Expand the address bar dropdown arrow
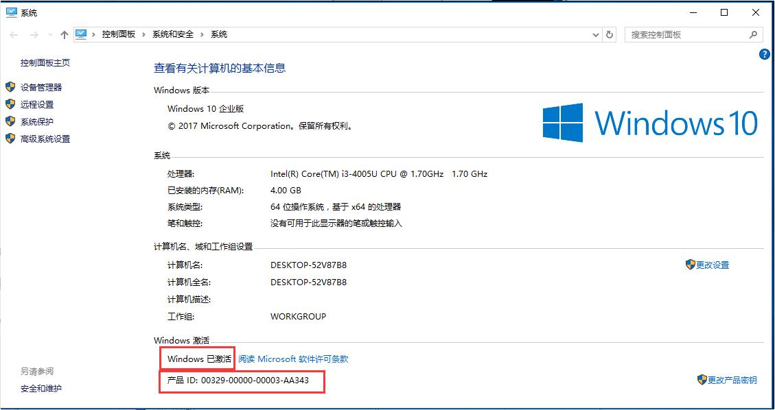The width and height of the screenshot is (775, 410). point(595,34)
